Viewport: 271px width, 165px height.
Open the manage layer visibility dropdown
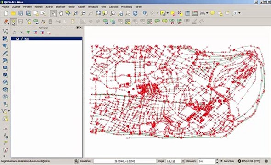(x=22, y=33)
